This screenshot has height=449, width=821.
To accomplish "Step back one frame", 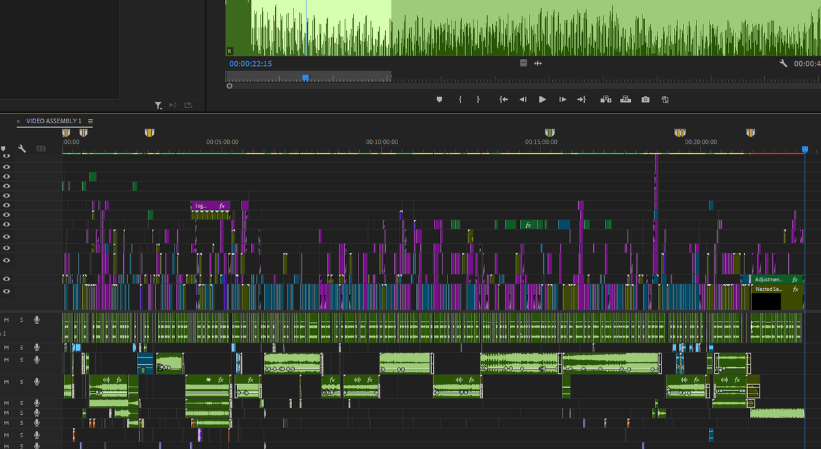I will (x=523, y=99).
